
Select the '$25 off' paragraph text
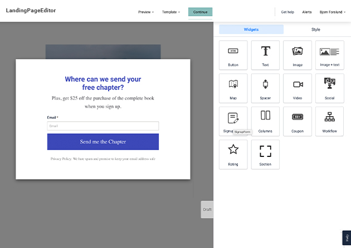click(103, 102)
